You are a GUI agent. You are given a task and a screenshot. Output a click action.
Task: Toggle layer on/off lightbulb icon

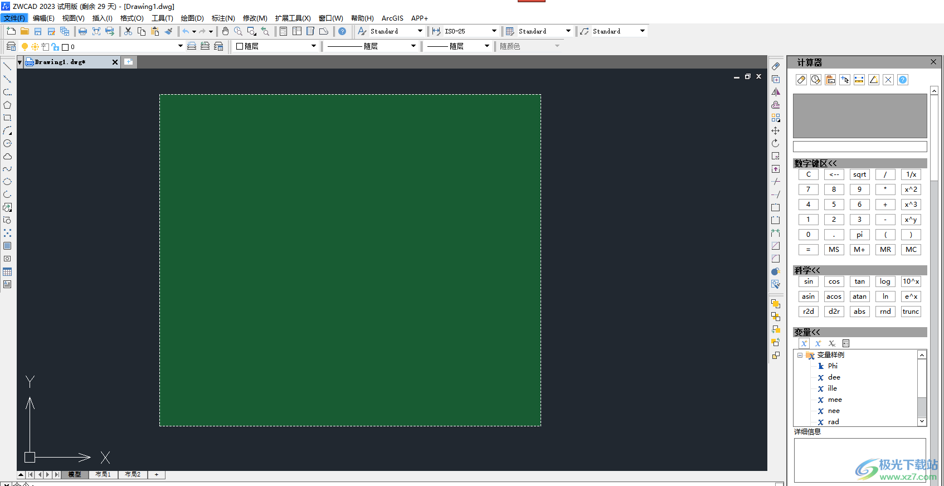coord(25,47)
